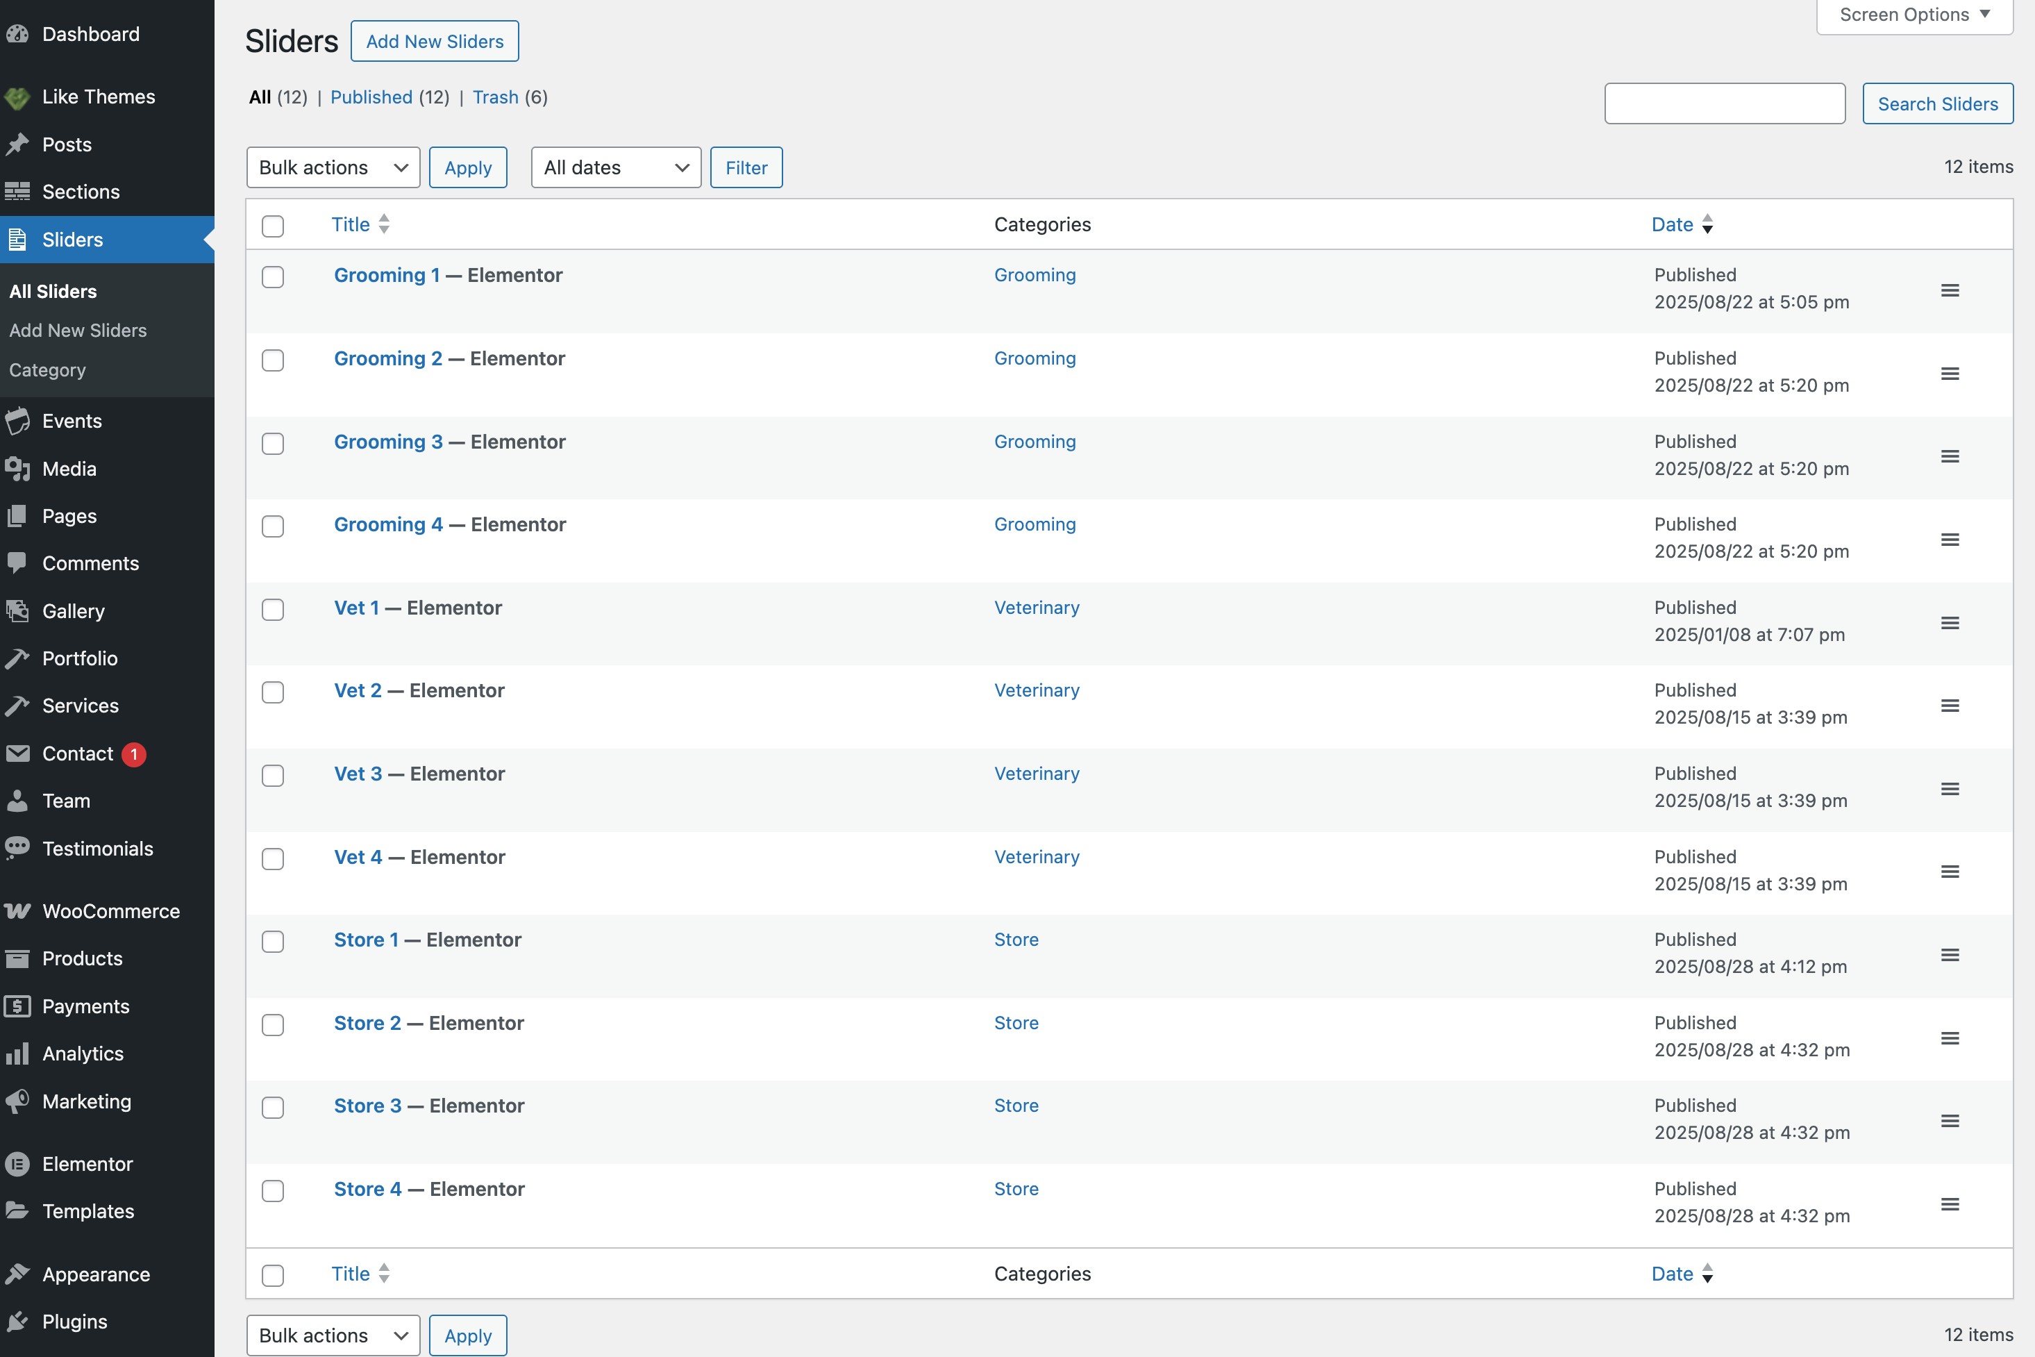This screenshot has width=2035, height=1357.
Task: Click the WooCommerce logo icon
Action: [x=17, y=911]
